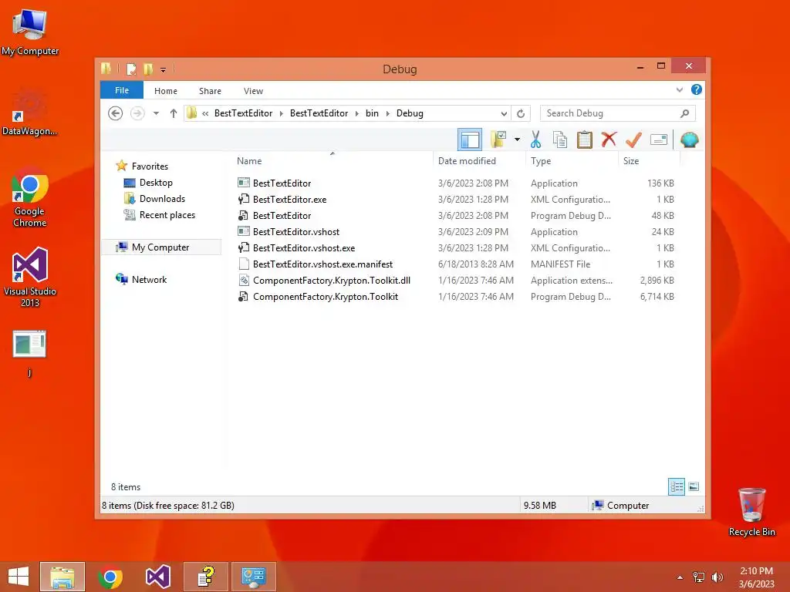
Task: Refresh the Debug folder view
Action: (x=521, y=113)
